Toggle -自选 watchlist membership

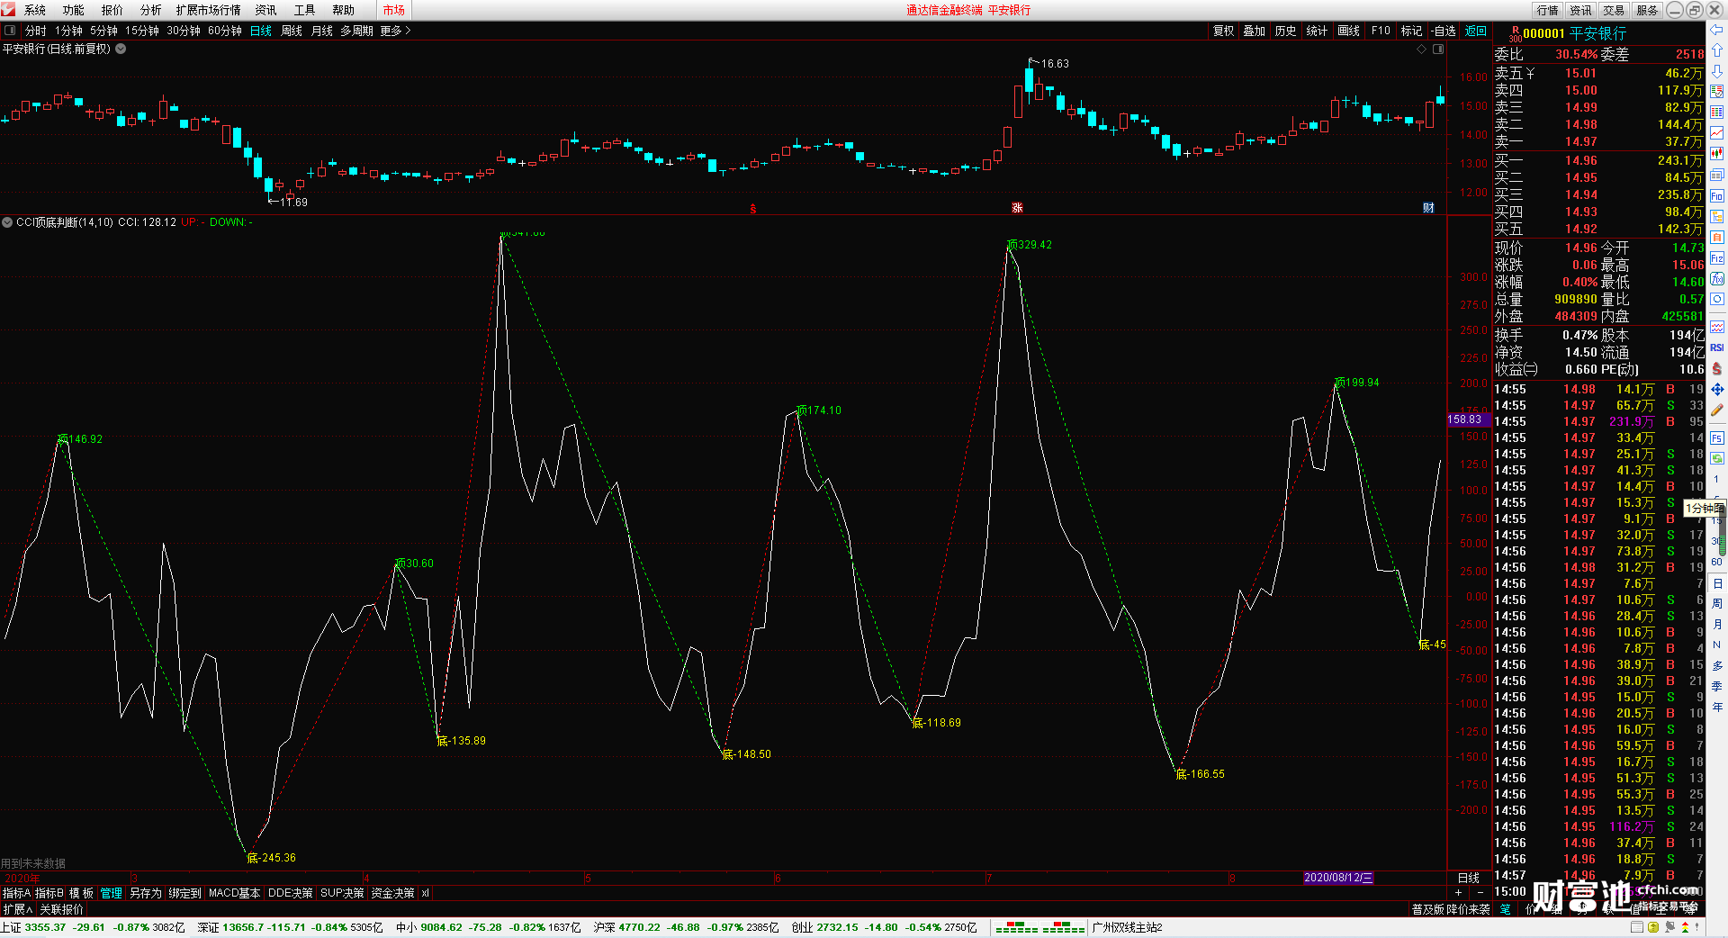[1444, 31]
